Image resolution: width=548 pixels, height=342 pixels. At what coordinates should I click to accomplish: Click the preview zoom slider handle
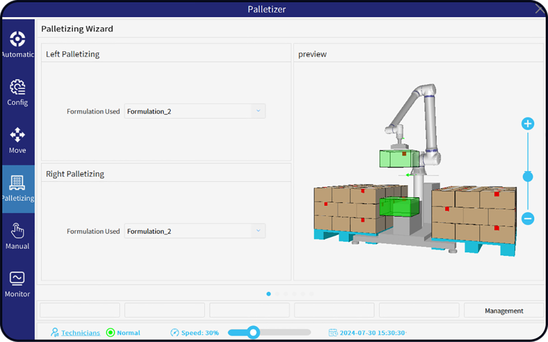point(528,176)
